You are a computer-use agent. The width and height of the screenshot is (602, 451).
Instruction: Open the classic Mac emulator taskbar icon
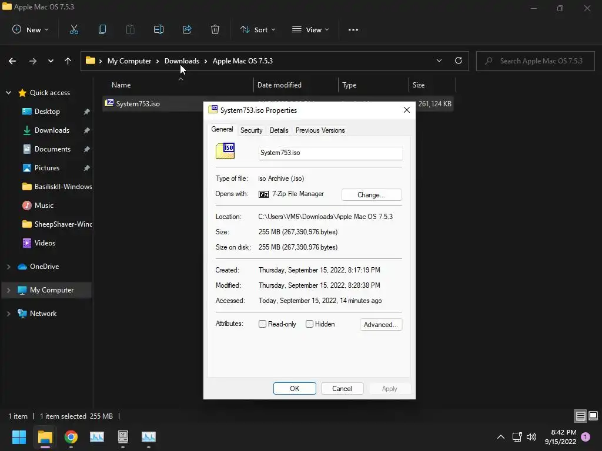123,437
